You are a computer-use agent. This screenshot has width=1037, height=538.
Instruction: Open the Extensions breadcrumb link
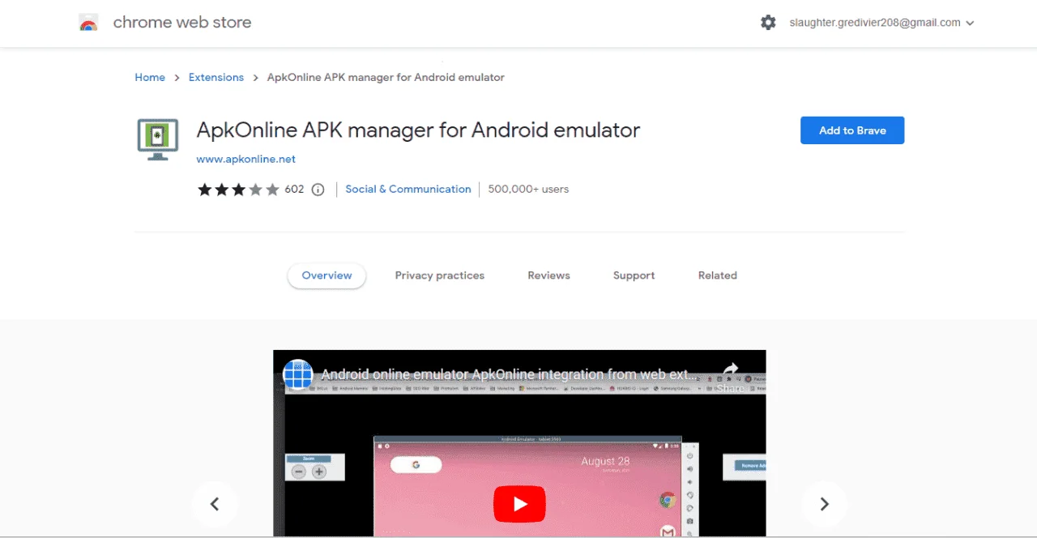[216, 77]
